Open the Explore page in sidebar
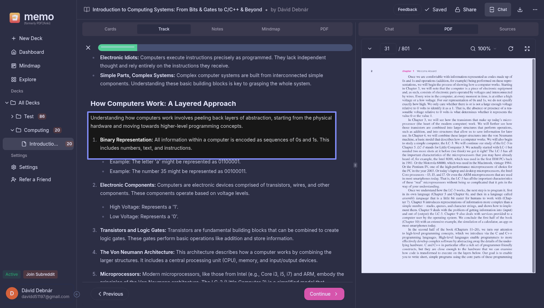The height and width of the screenshot is (308, 544). click(27, 79)
